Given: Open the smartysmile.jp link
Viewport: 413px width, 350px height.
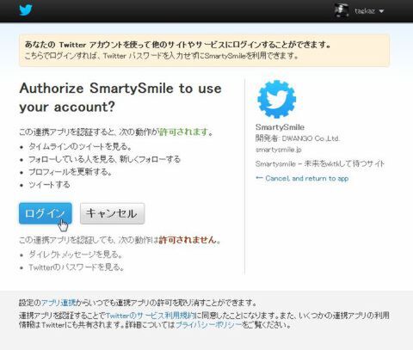Looking at the screenshot, I should (278, 150).
